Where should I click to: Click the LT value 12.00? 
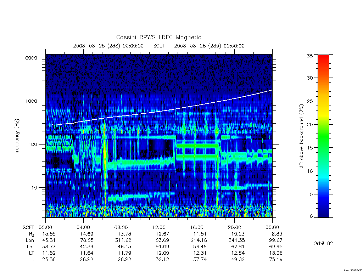tap(162, 253)
